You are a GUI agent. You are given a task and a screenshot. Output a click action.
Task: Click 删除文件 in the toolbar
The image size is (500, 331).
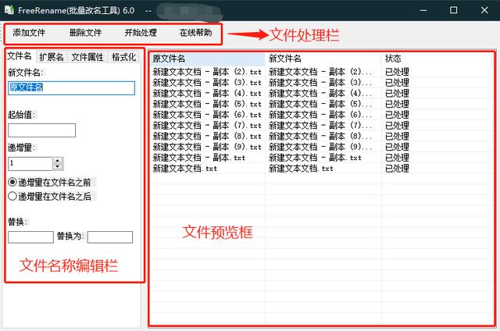(x=85, y=33)
